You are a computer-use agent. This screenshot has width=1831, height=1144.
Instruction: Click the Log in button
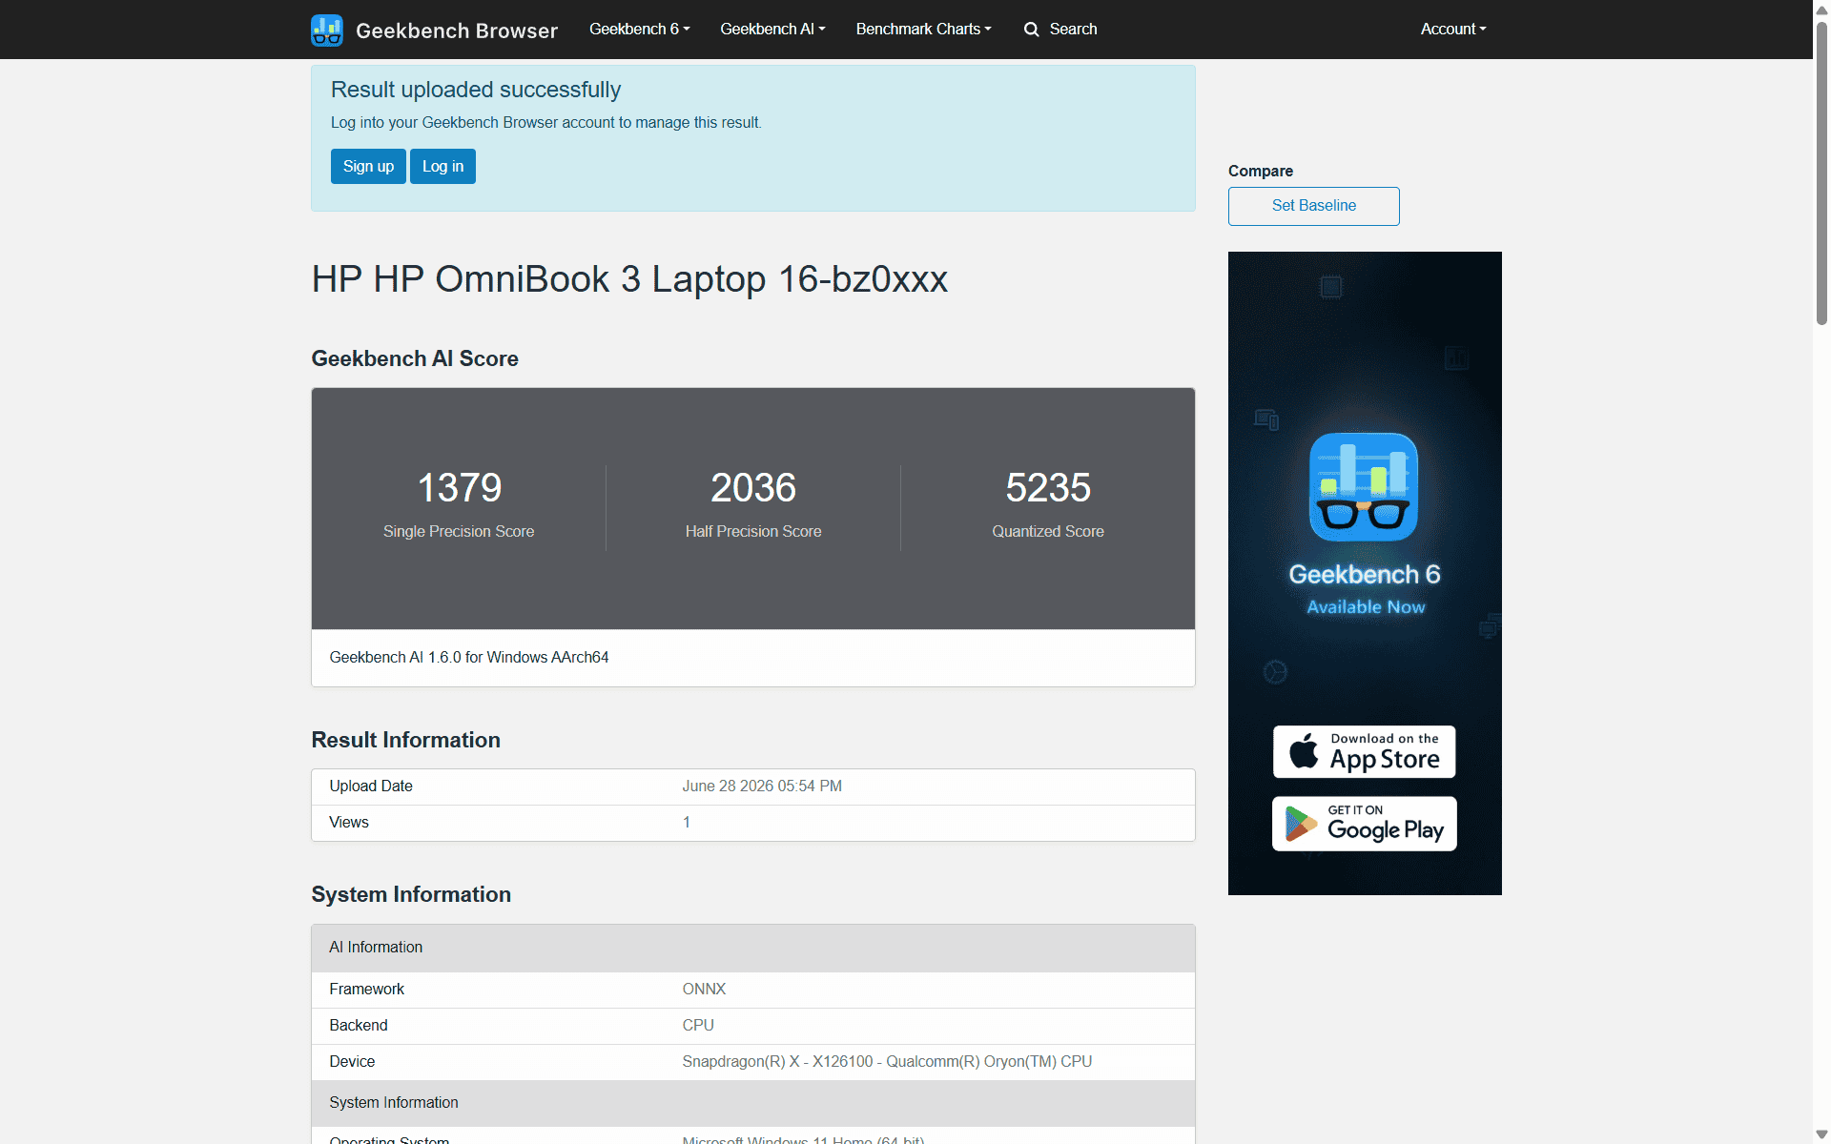(x=442, y=166)
